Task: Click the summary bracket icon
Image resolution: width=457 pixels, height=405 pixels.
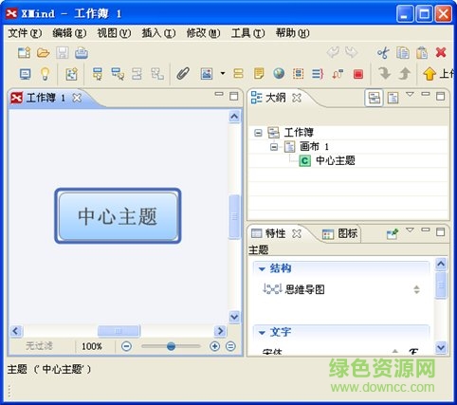Action: pyautogui.click(x=318, y=74)
